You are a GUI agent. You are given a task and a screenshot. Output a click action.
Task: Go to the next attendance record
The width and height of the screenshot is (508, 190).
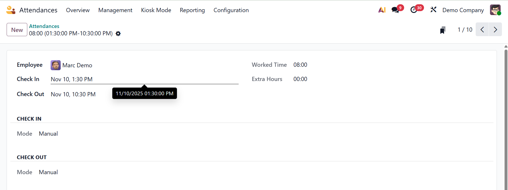click(495, 30)
